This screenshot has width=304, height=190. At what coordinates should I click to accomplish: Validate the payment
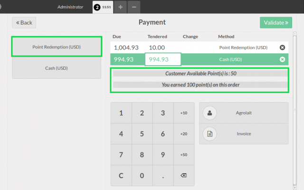coord(276,23)
